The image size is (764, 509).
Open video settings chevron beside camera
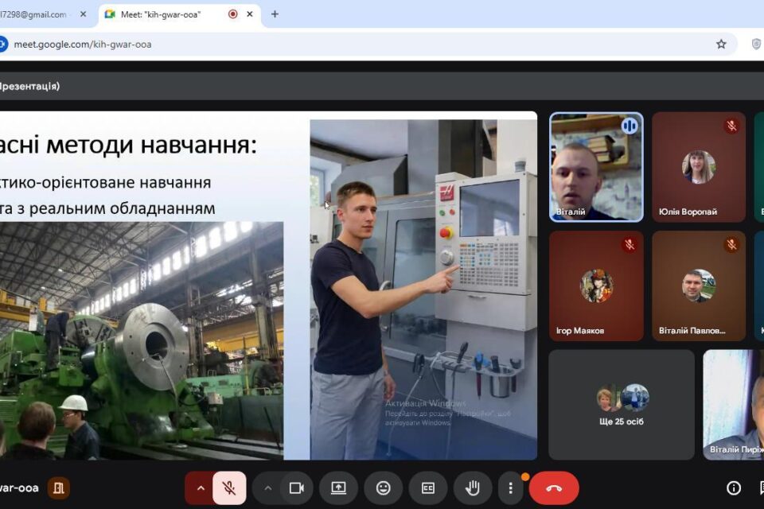tap(267, 488)
